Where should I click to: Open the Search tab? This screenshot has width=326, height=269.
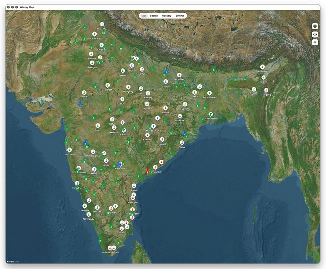(x=154, y=16)
